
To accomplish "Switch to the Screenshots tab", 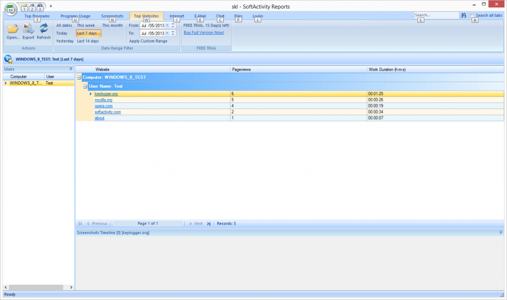I will click(112, 16).
